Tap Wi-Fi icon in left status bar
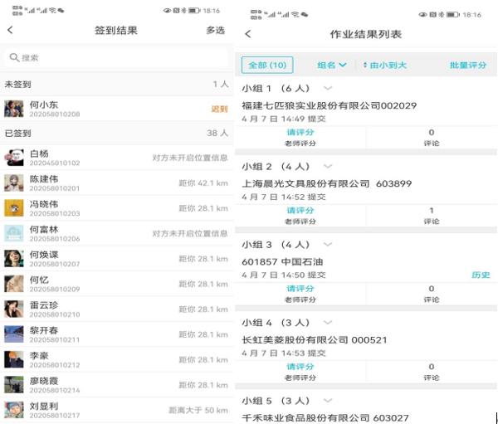Image resolution: width=498 pixels, height=424 pixels. (53, 11)
